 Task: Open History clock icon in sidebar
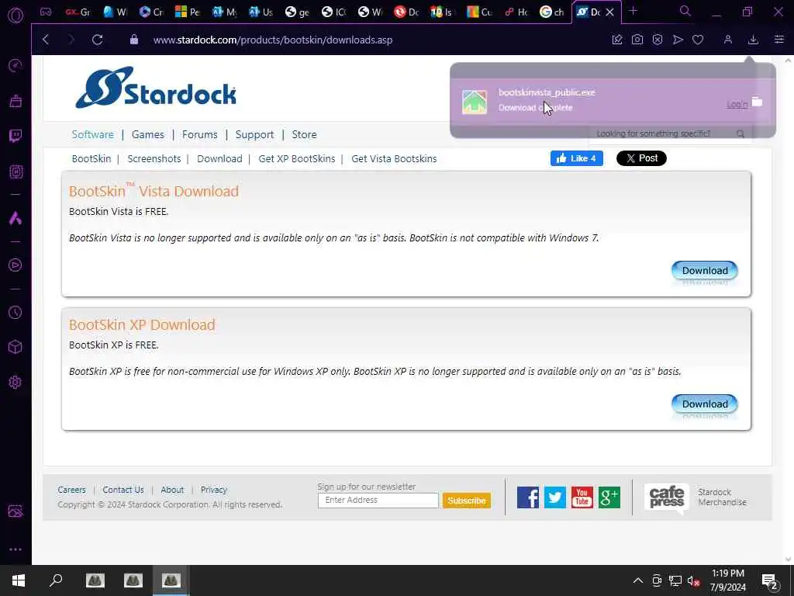point(16,312)
